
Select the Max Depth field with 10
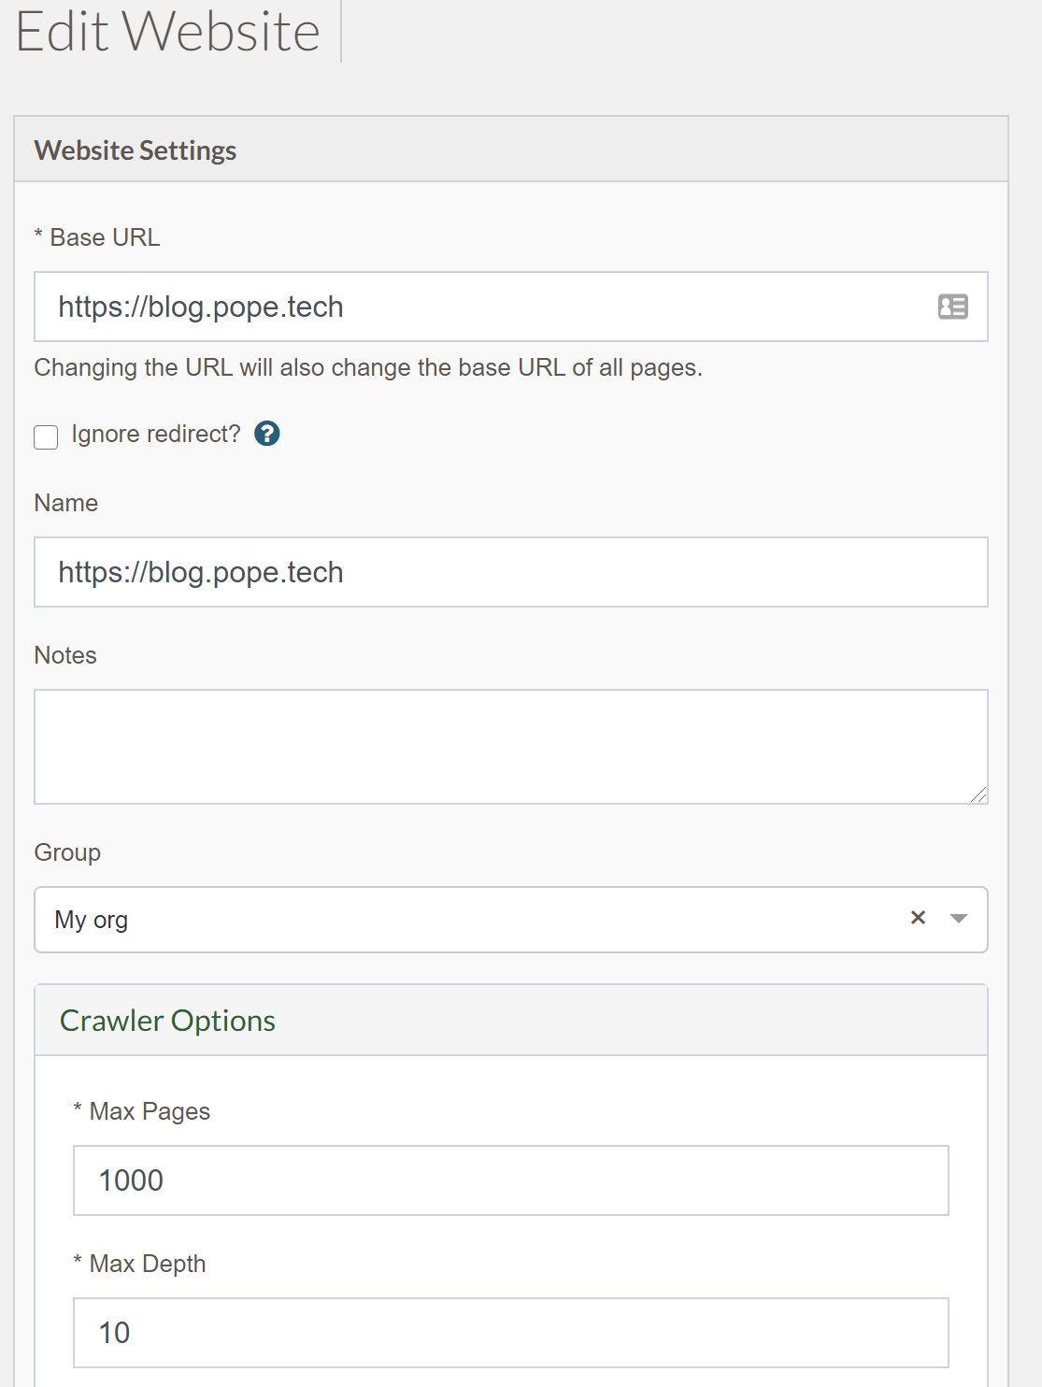pos(511,1333)
